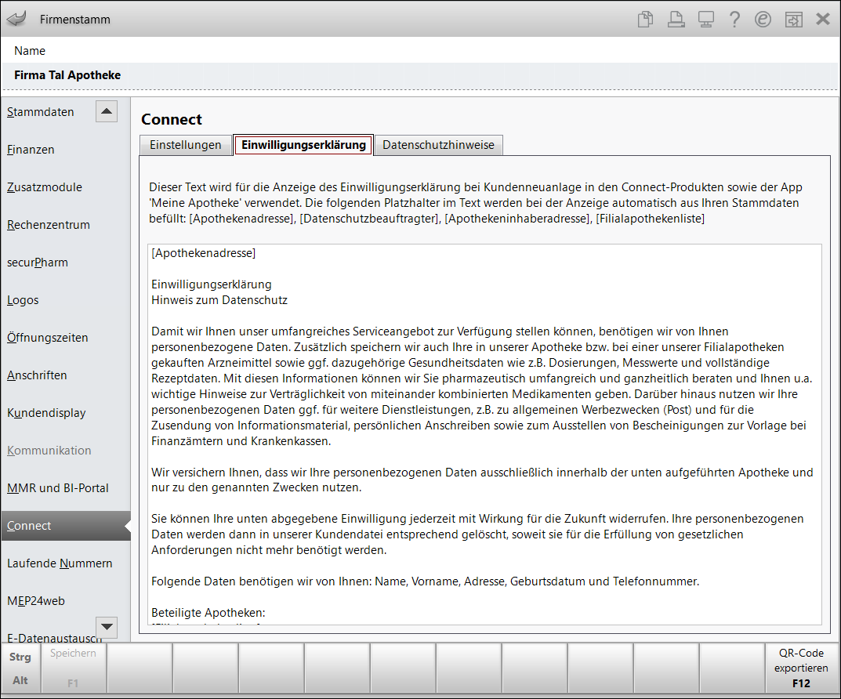This screenshot has height=699, width=841.
Task: Go to Rechenzentrum in the sidebar
Action: (x=49, y=225)
